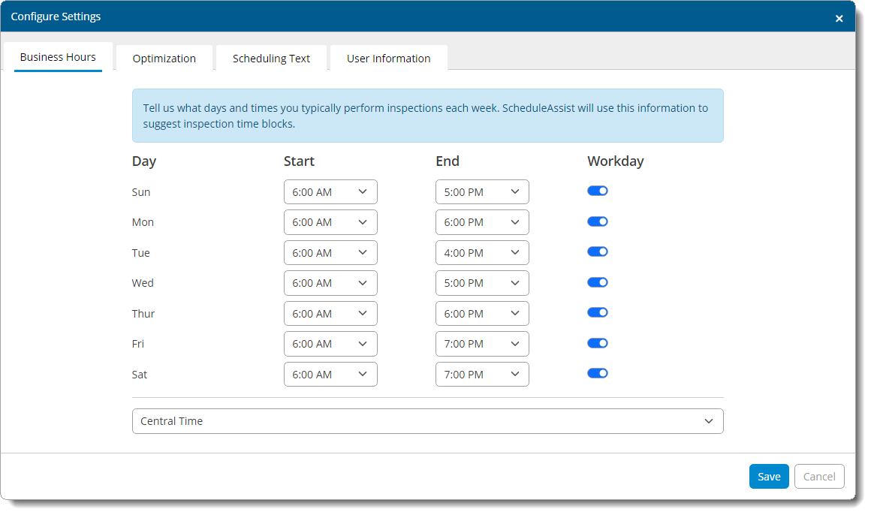Disable Monday as a workday
The width and height of the screenshot is (871, 515).
[597, 221]
